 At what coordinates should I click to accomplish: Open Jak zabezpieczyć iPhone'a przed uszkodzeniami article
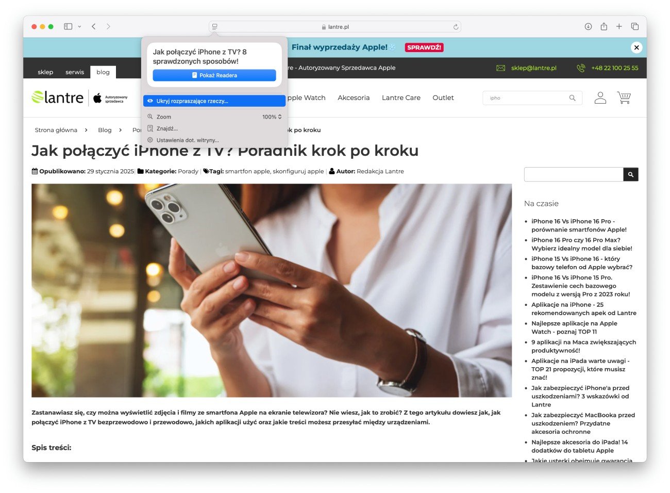(x=580, y=396)
